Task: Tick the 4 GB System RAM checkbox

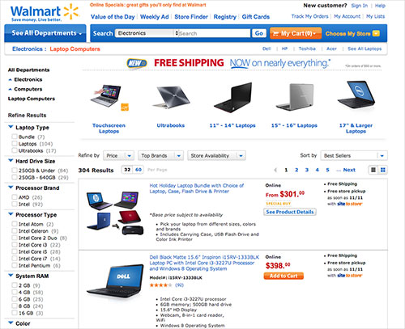Action: (x=15, y=292)
